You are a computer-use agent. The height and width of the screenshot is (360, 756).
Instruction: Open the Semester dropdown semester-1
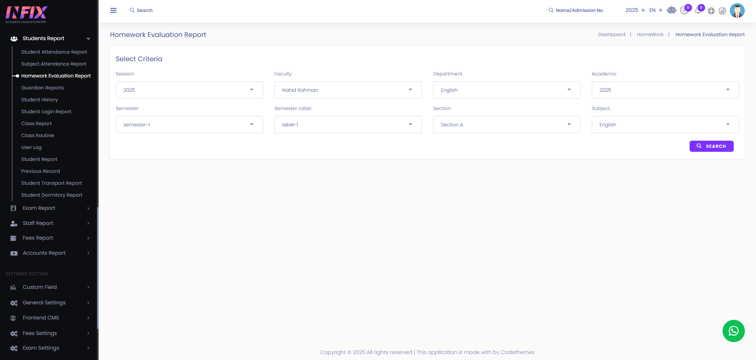point(189,125)
